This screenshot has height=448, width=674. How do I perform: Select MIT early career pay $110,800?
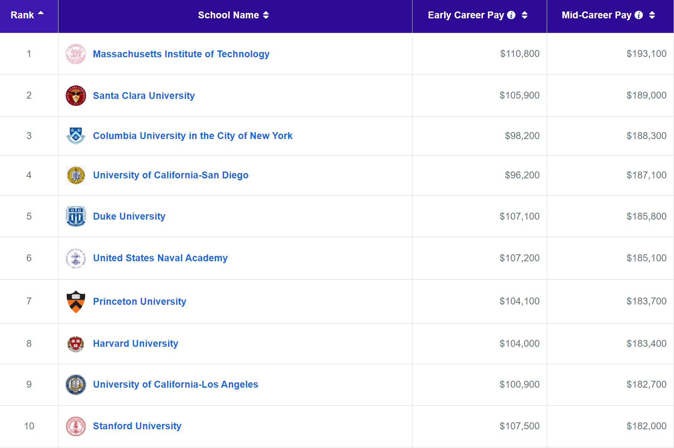tap(520, 53)
